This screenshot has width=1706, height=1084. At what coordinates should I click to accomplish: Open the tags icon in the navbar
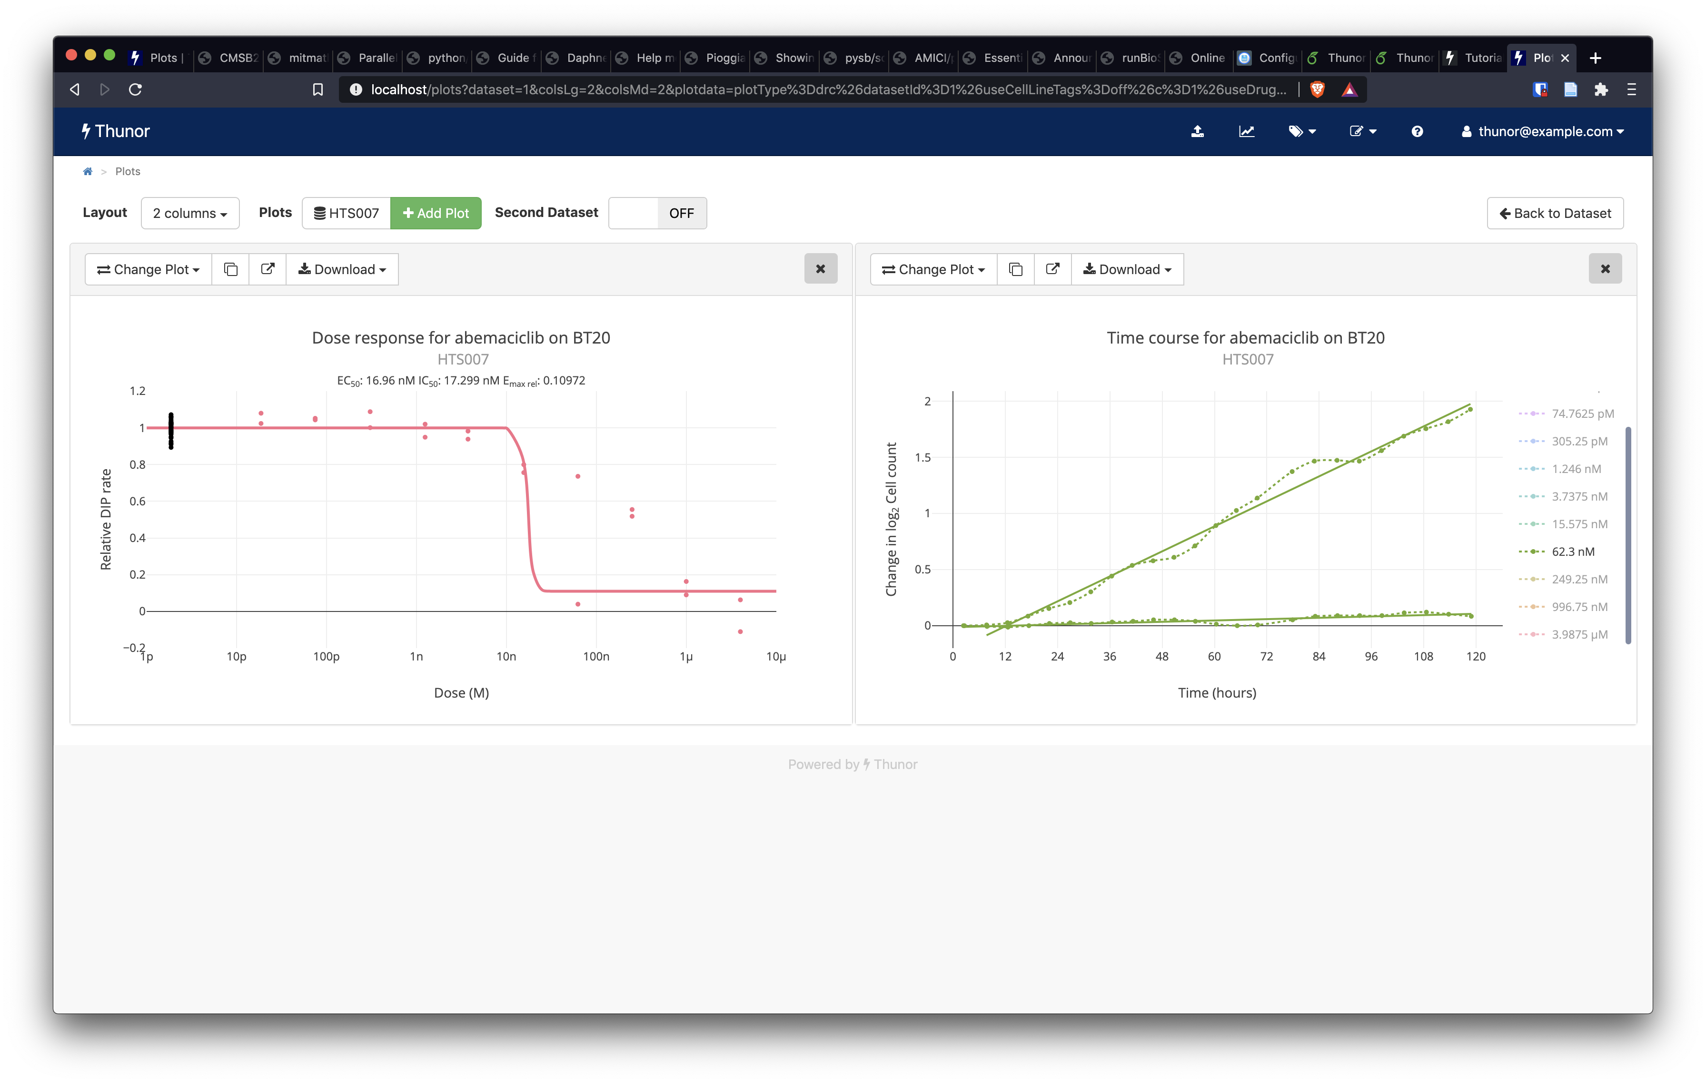(x=1301, y=131)
